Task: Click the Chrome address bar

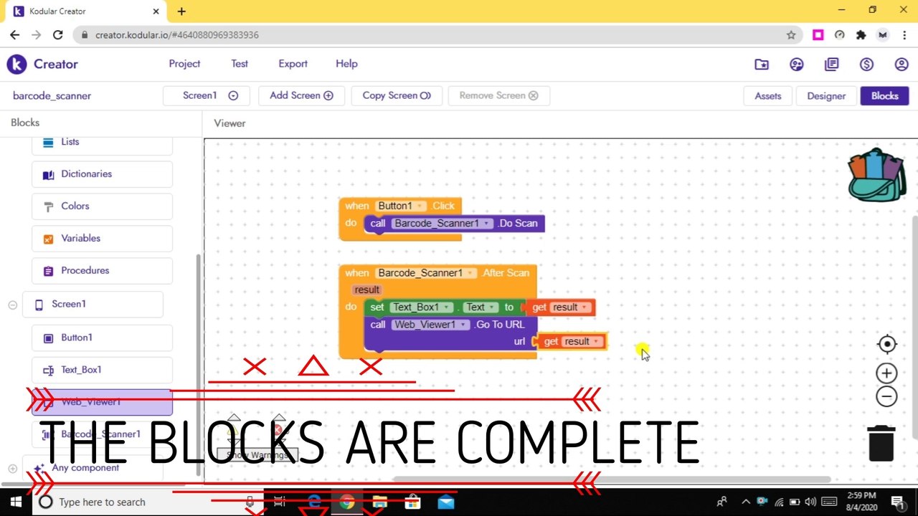Action: pyautogui.click(x=430, y=34)
